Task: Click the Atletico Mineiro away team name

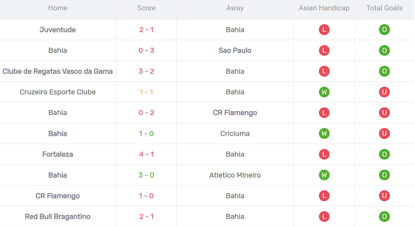Action: (x=235, y=175)
